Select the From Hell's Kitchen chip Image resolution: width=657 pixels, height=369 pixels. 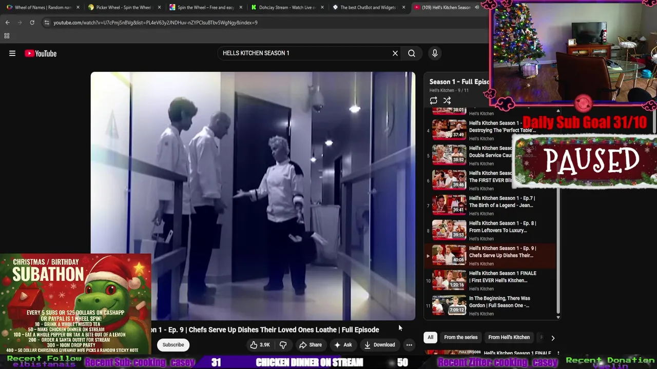509,337
